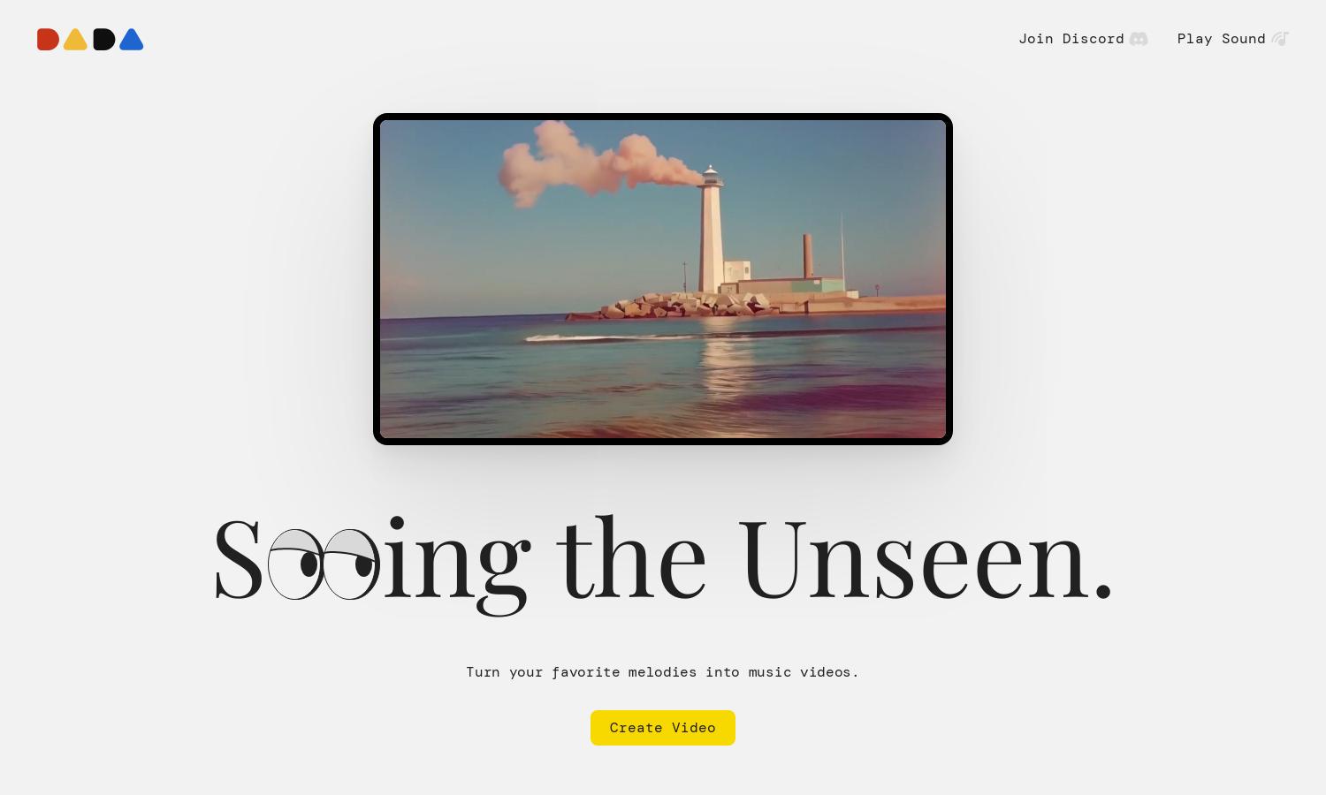Click the red D logo shape
This screenshot has height=795, width=1326.
pos(48,40)
